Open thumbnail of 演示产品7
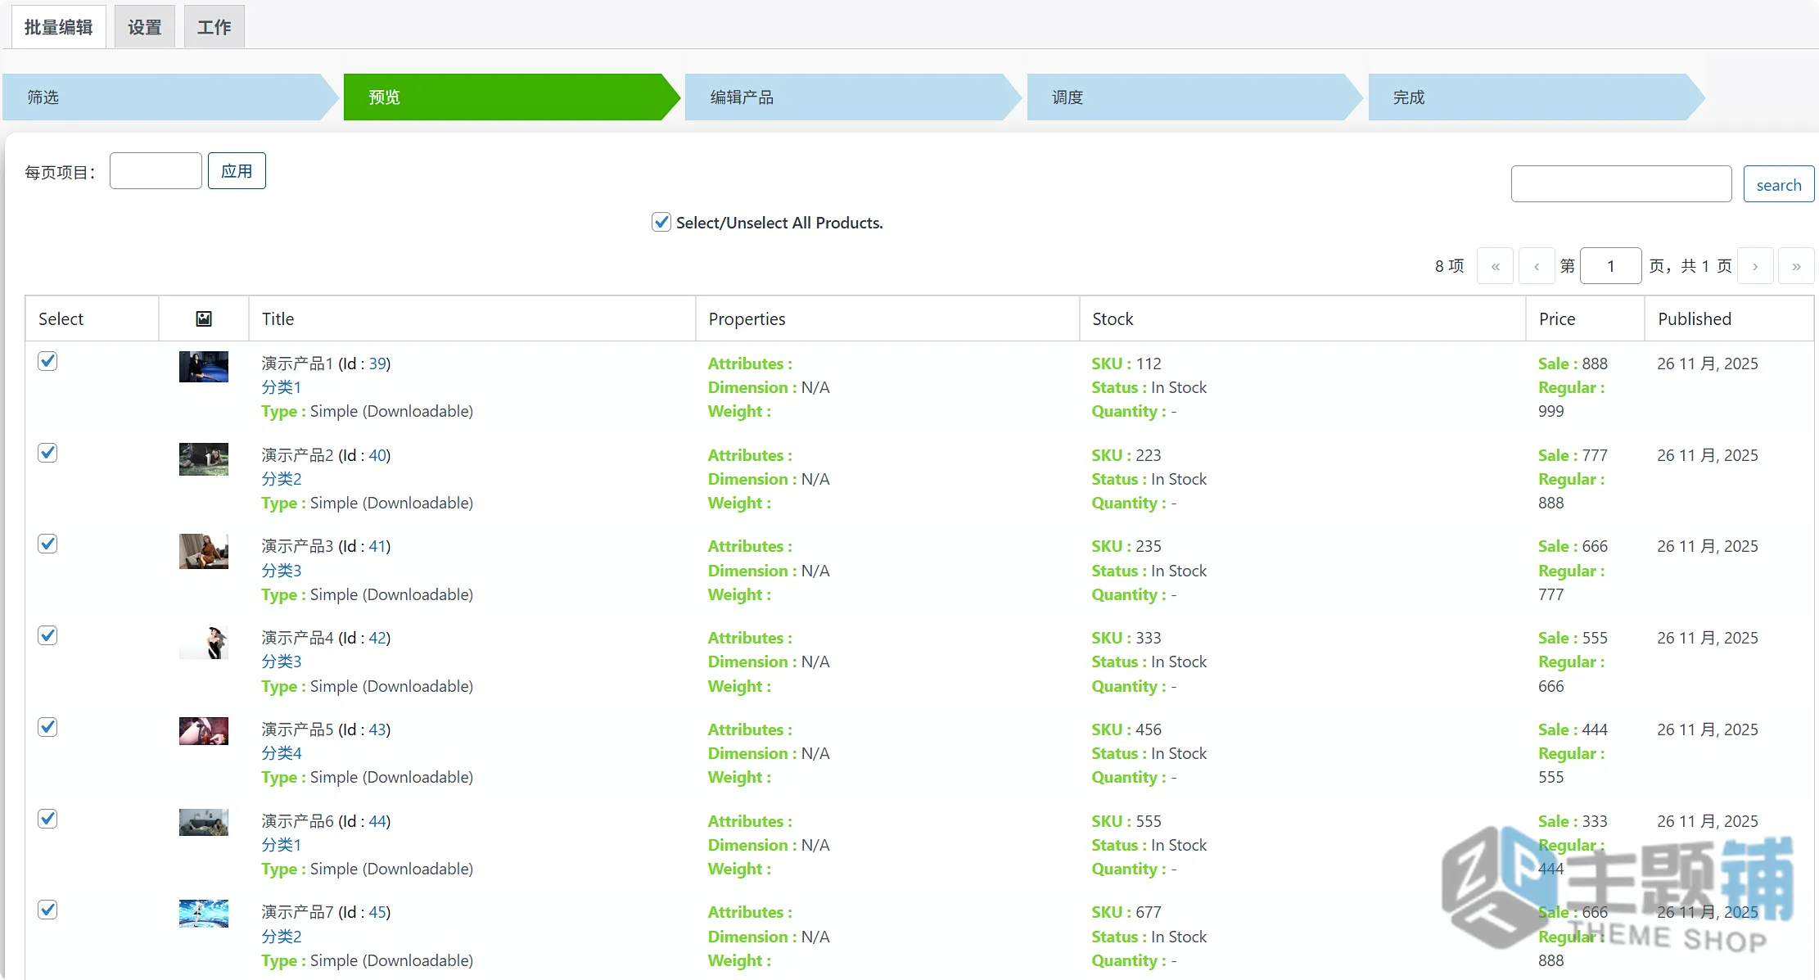The image size is (1819, 980). click(x=204, y=914)
